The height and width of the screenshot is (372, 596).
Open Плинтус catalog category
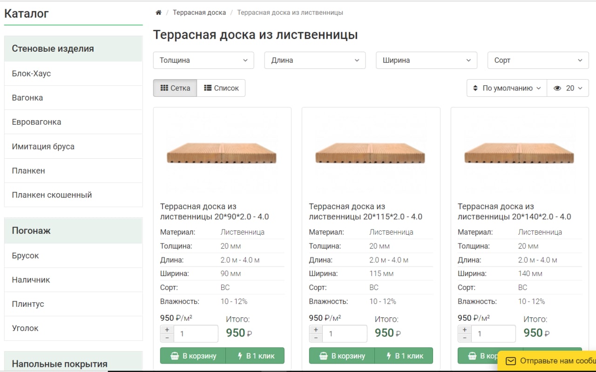click(x=74, y=304)
